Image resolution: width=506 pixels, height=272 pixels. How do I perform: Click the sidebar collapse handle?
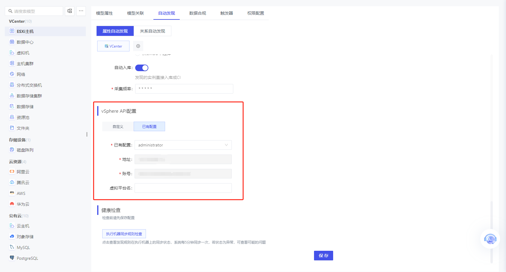click(x=87, y=135)
